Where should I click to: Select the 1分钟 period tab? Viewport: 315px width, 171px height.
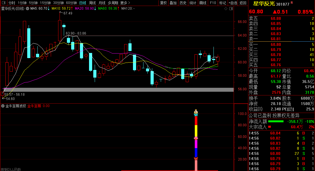coord(22,3)
